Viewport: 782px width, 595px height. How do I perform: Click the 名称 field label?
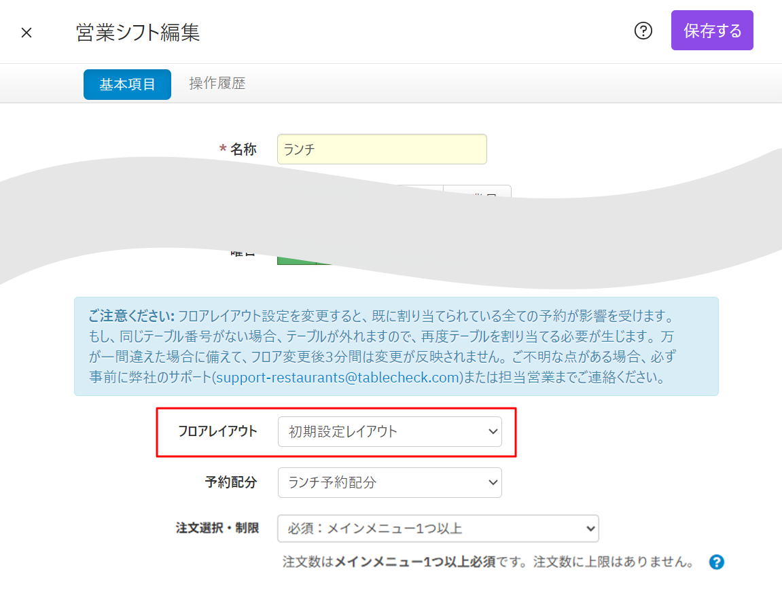pos(243,149)
